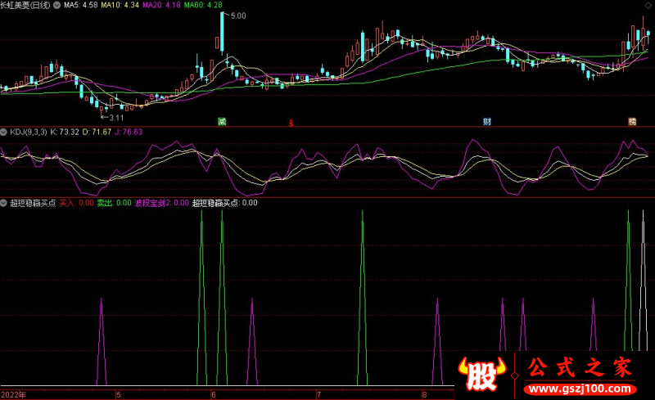Click the 5.00 high price label
Image resolution: width=655 pixels, height=400 pixels.
click(237, 16)
